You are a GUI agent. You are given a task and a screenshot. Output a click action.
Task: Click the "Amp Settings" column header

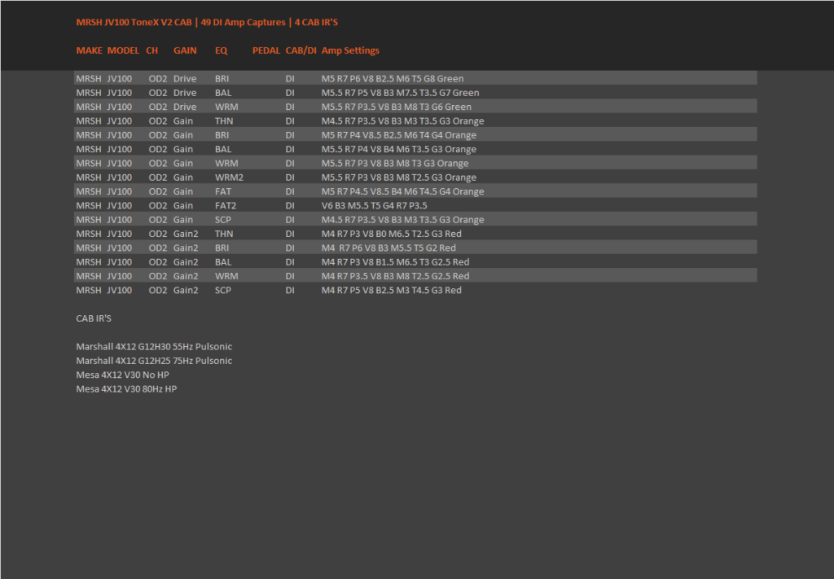coord(350,50)
